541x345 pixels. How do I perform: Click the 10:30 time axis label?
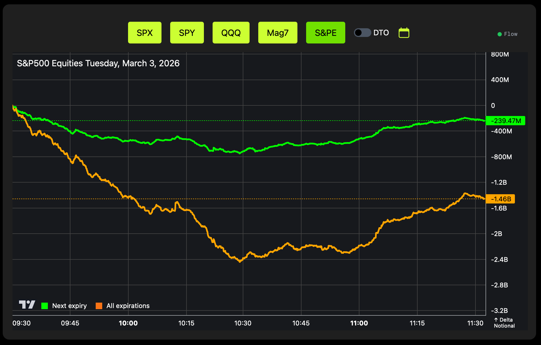click(x=243, y=323)
